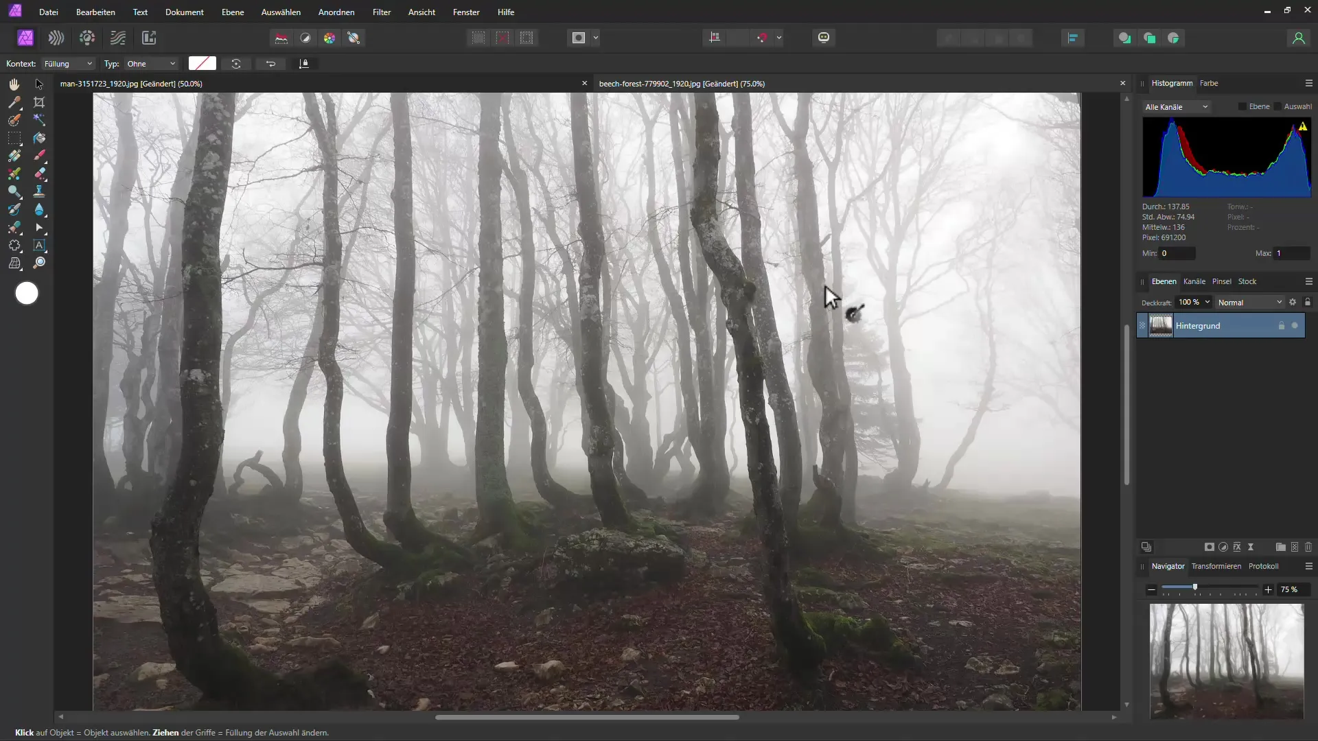
Task: Switch to the Liquify Persona
Action: (x=56, y=38)
